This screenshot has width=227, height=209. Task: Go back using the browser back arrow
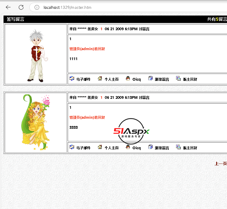[8, 7]
